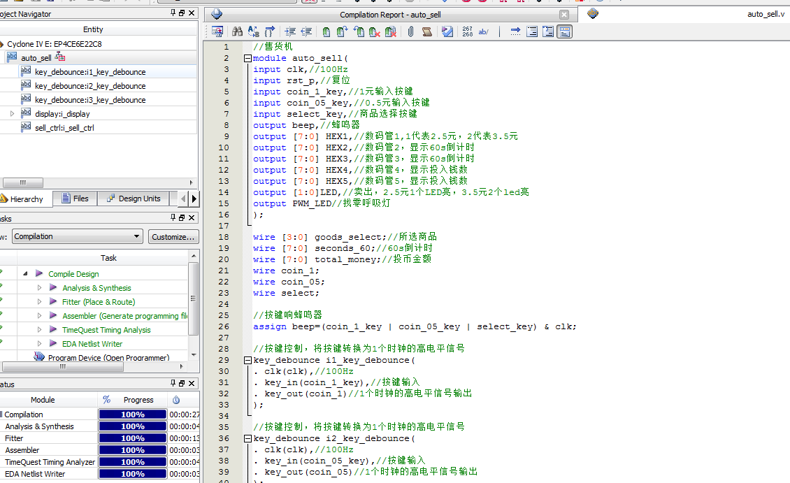Float the Tasks panel
Viewport: 790px width, 483px height.
182,217
